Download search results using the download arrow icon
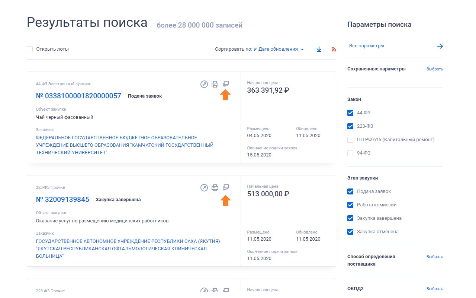This screenshot has width=476, height=298. (x=319, y=49)
